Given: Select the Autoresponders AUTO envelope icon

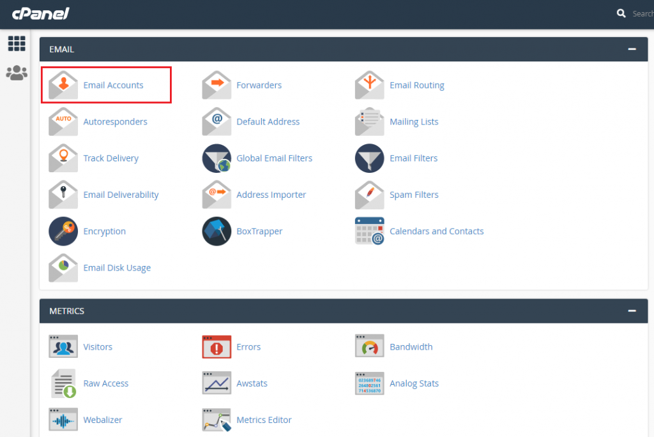Looking at the screenshot, I should pyautogui.click(x=63, y=122).
